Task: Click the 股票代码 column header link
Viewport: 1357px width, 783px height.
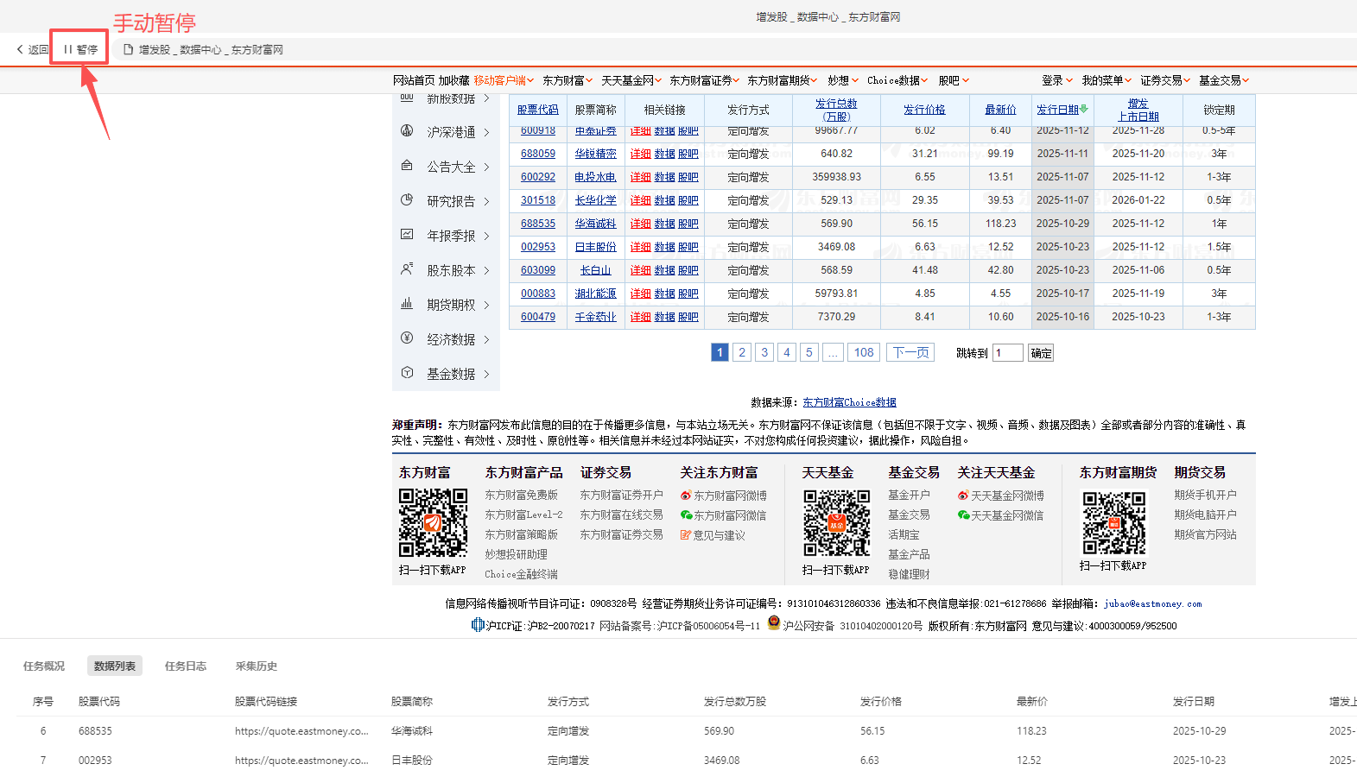Action: [x=538, y=110]
